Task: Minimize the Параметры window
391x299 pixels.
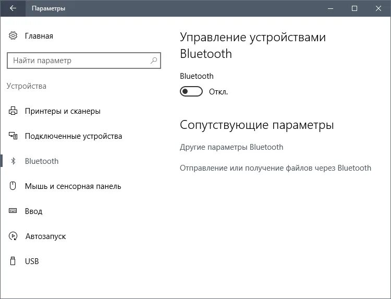Action: point(331,8)
